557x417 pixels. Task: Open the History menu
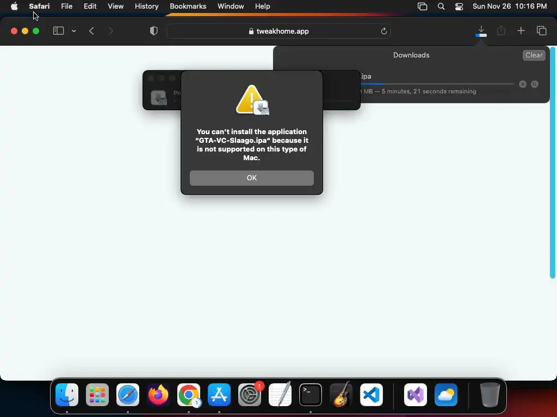tap(146, 6)
